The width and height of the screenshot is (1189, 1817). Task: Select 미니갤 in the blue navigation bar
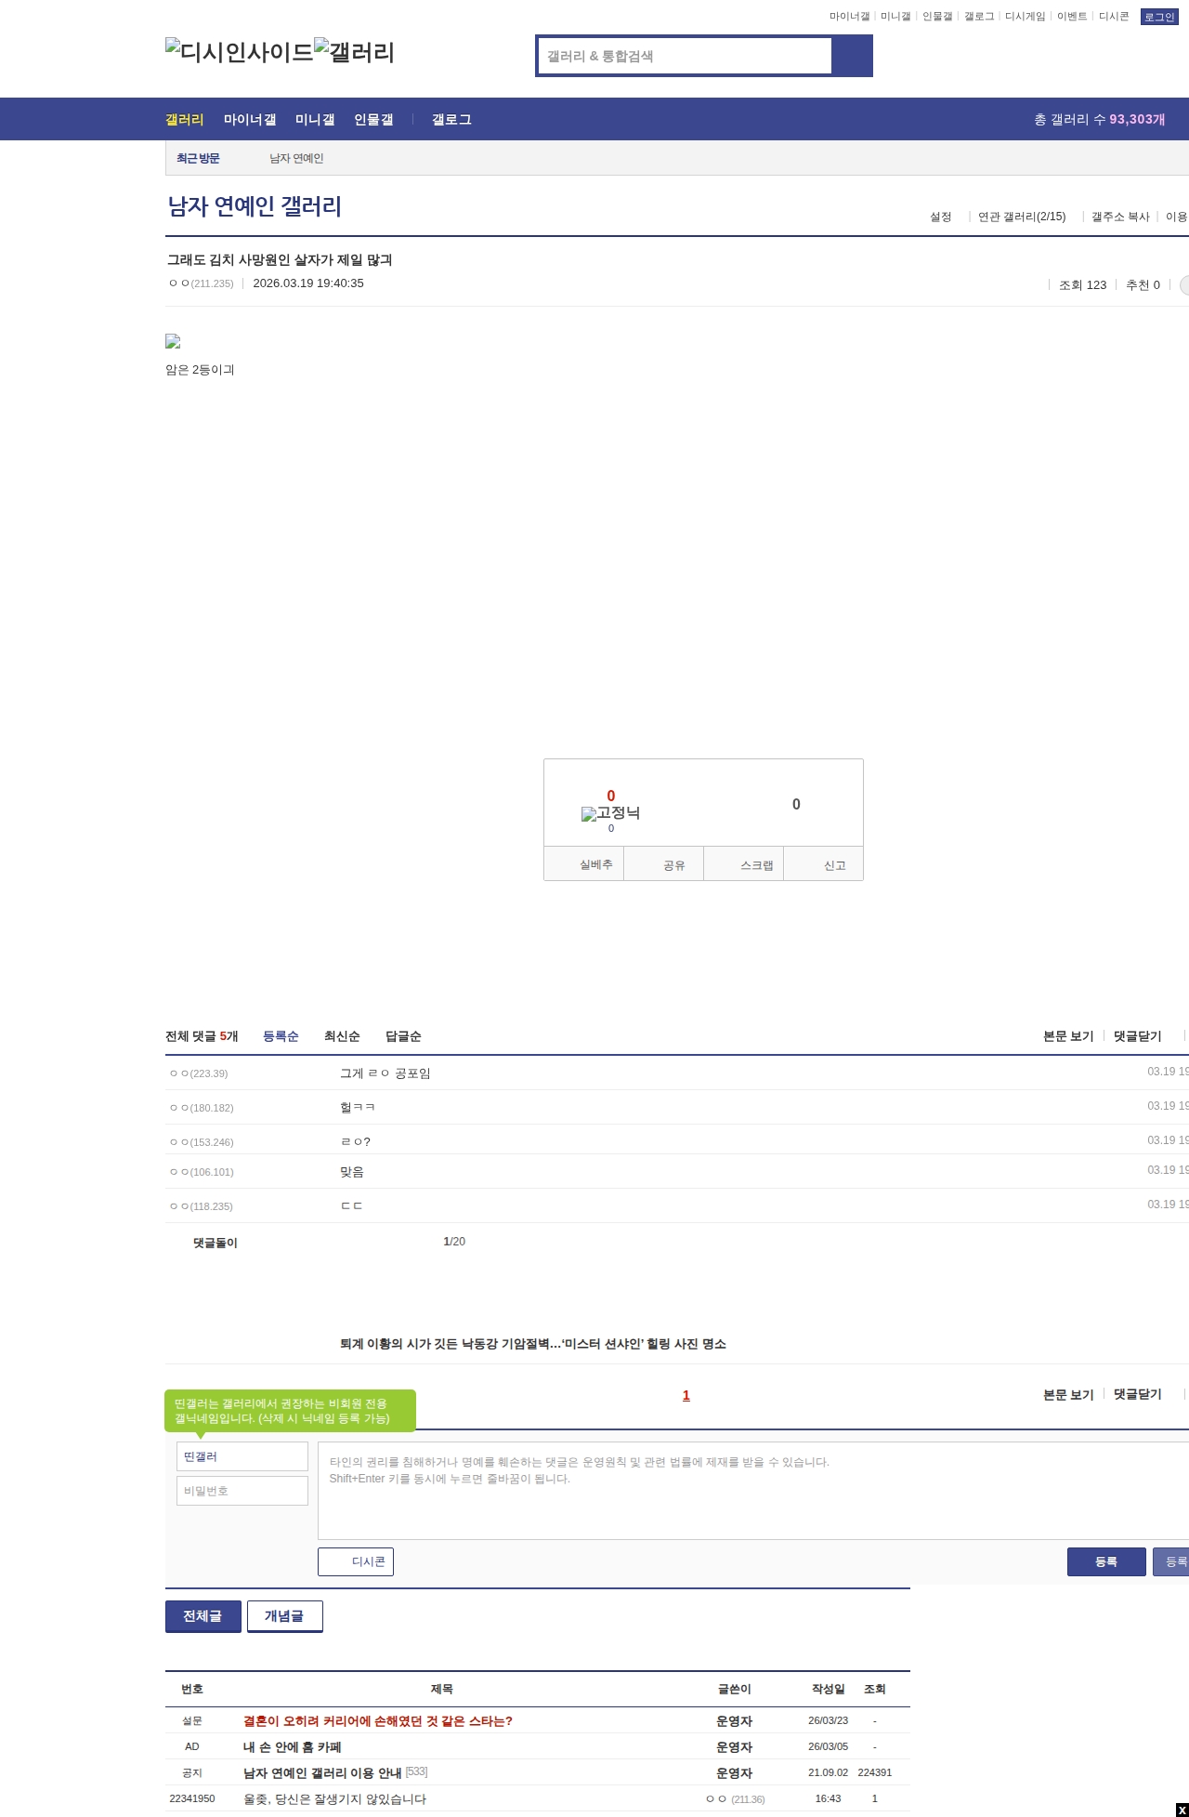coord(315,119)
